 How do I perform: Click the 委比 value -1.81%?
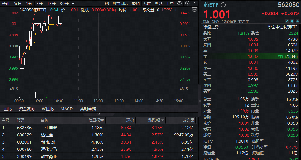pyautogui.click(x=242, y=33)
